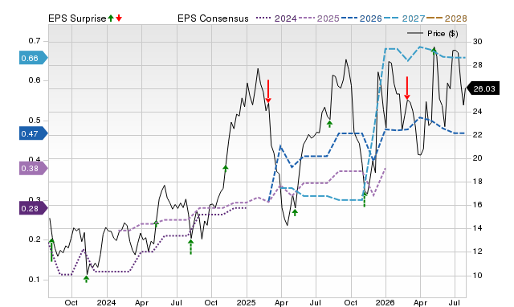Select the 2028 consensus legend entry
The image size is (514, 307).
(447, 18)
